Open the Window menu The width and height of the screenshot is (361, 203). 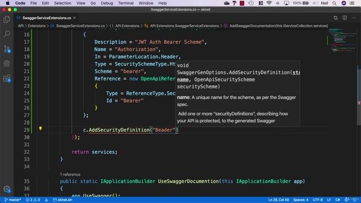click(x=146, y=3)
